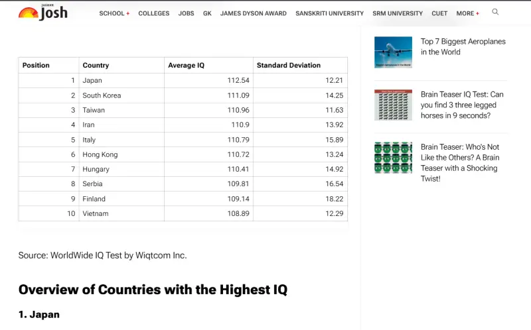
Task: Open the green Brain Teaser thumbnail
Action: click(x=393, y=158)
